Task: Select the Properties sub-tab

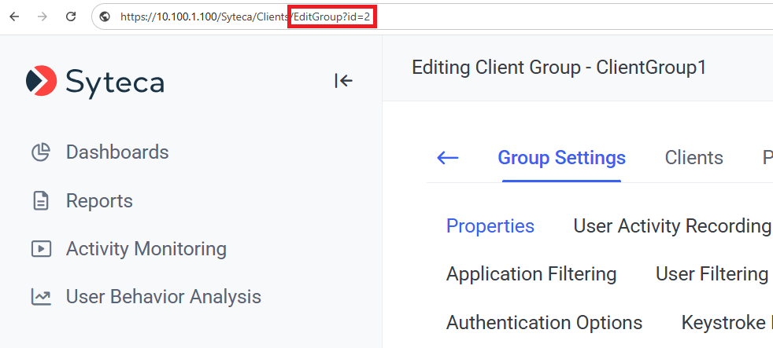Action: pos(490,226)
